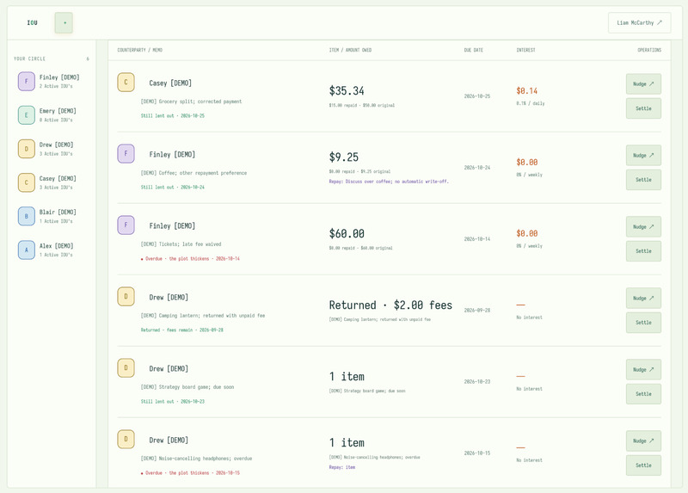Click the due date 2026-10-25

point(477,96)
